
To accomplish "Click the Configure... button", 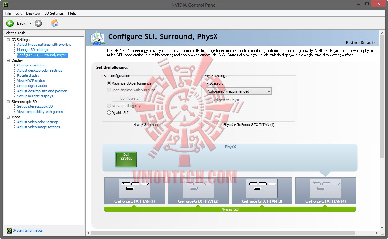I will [x=130, y=98].
